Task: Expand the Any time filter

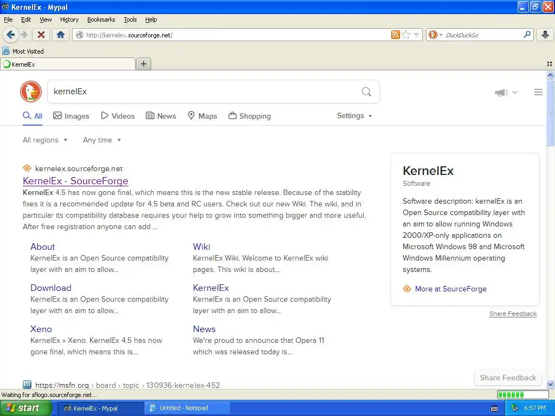Action: (x=102, y=140)
